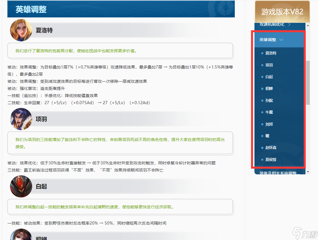Click 项羽 hero name heading
Viewport: 318px width, 240px height.
click(41, 119)
